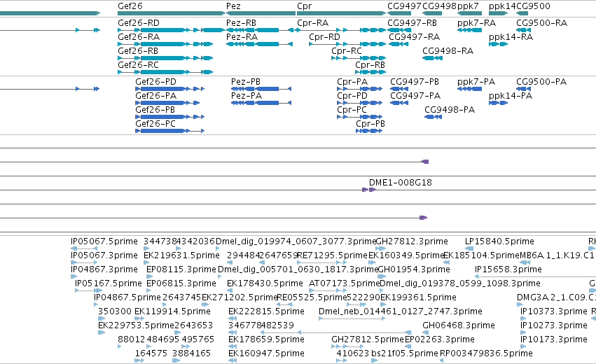Image resolution: width=596 pixels, height=364 pixels.
Task: Select EST IP04867.3prime
Action: pos(74,276)
